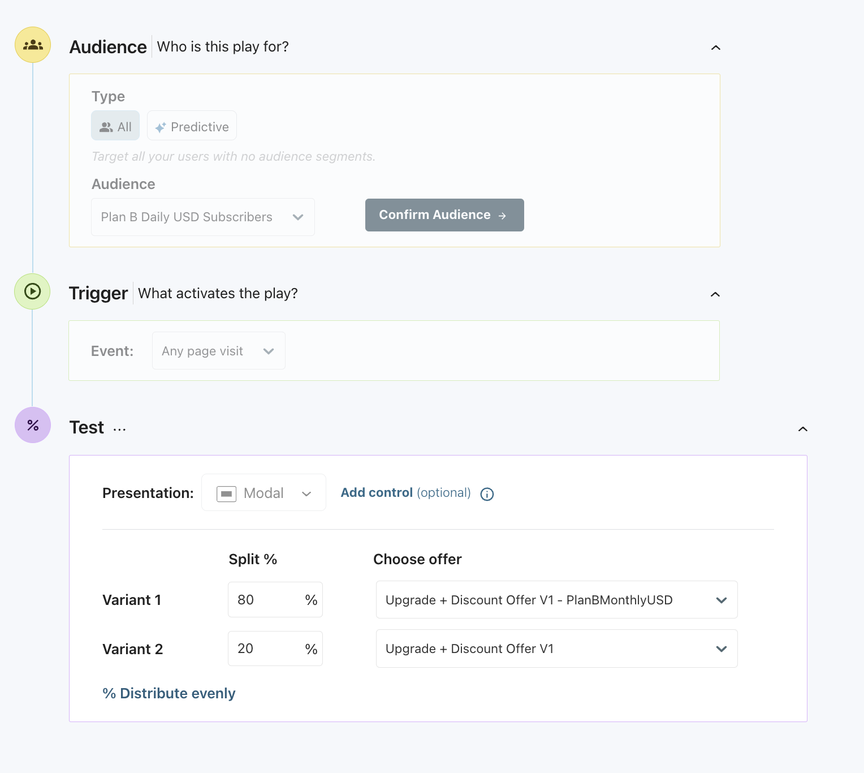
Task: Select the All audience type
Action: pos(115,126)
